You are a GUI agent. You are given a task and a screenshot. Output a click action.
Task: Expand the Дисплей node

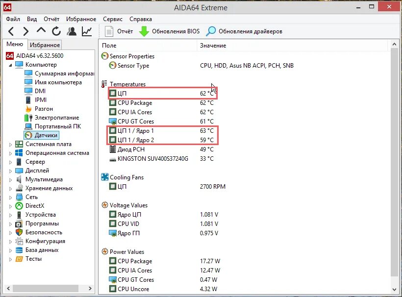[10, 171]
